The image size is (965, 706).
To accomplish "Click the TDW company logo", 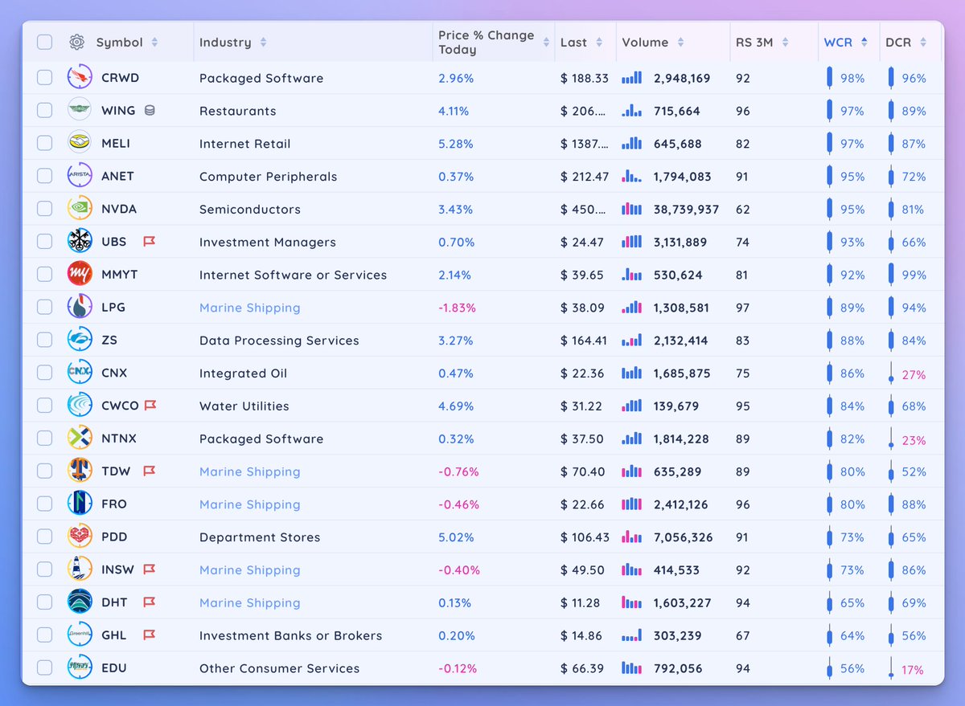I will click(x=80, y=471).
